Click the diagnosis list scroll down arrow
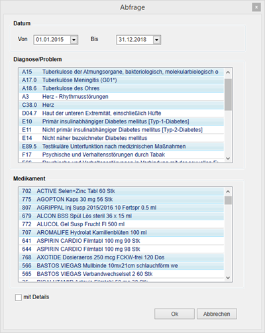This screenshot has height=333, width=265. point(228,159)
